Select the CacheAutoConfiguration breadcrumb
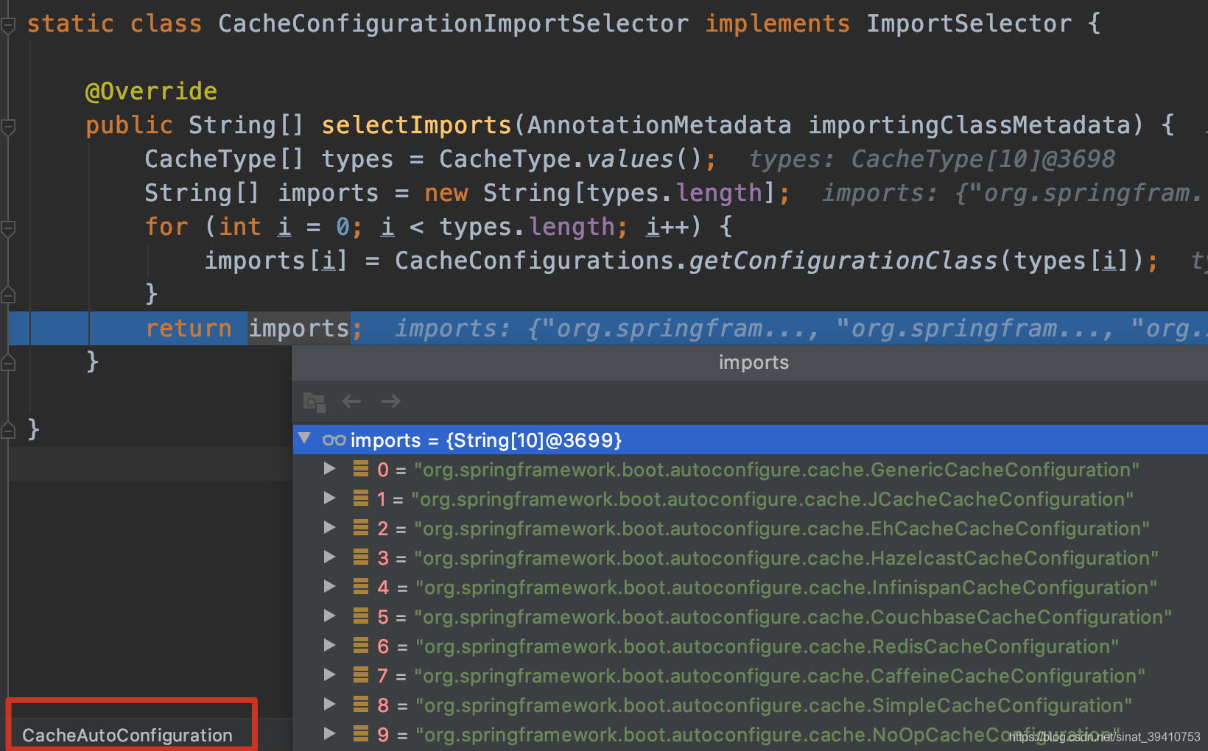The height and width of the screenshot is (751, 1208). click(127, 735)
